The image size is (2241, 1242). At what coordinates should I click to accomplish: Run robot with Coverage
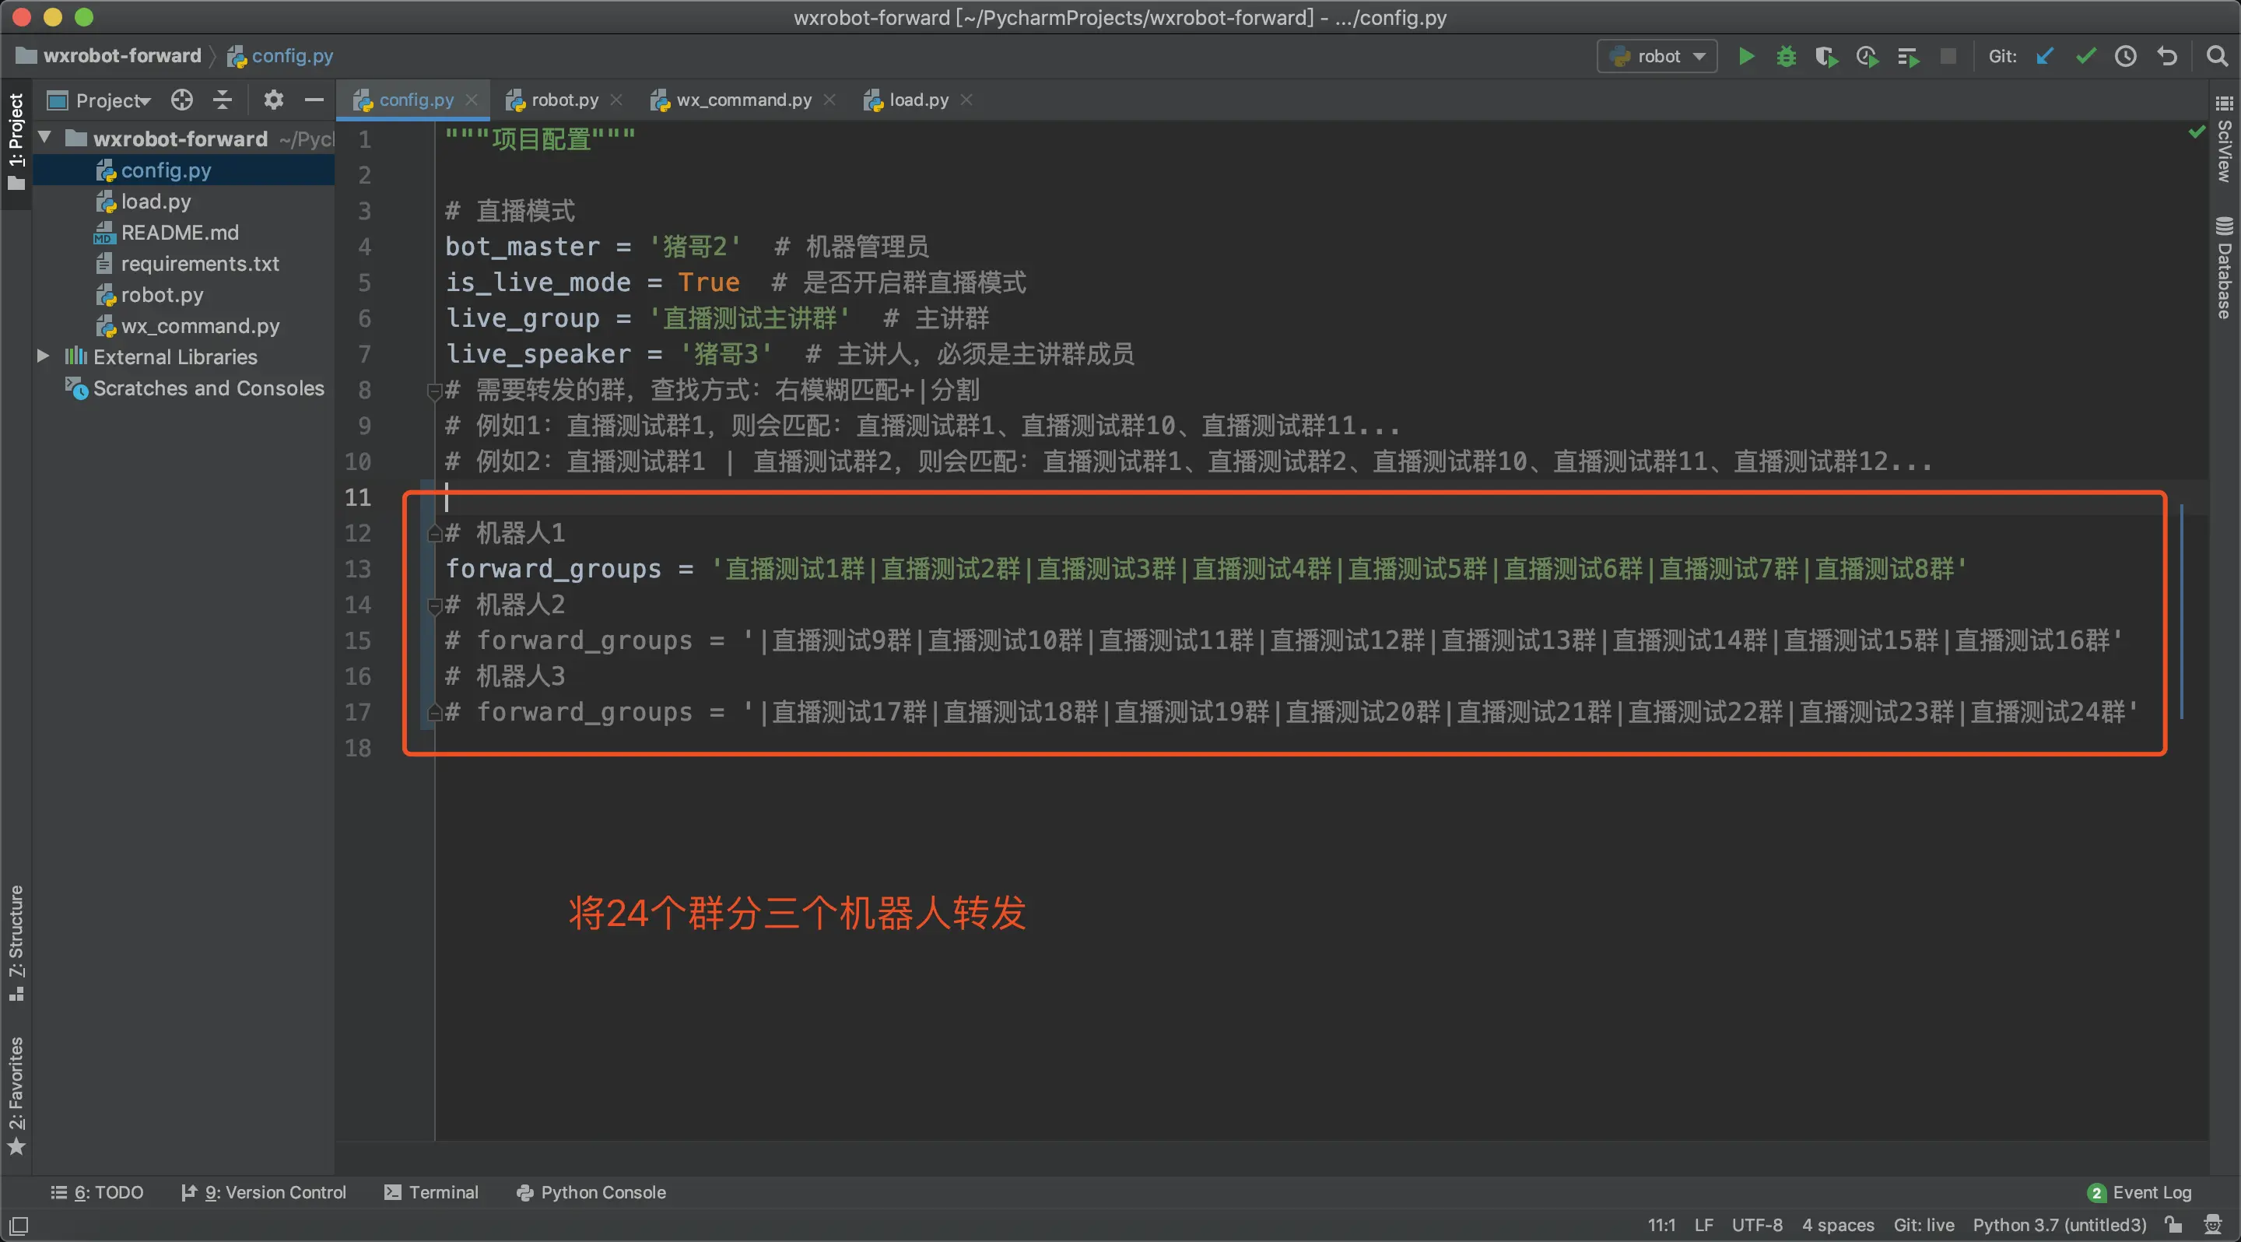[1826, 56]
